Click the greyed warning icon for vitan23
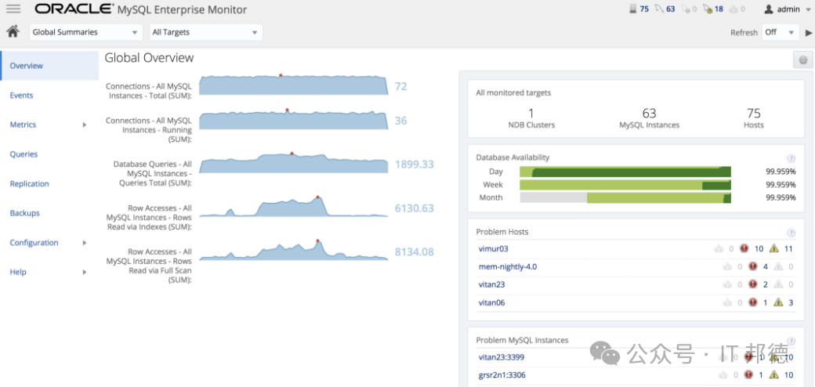Viewport: 815px width, 387px height. click(x=778, y=284)
